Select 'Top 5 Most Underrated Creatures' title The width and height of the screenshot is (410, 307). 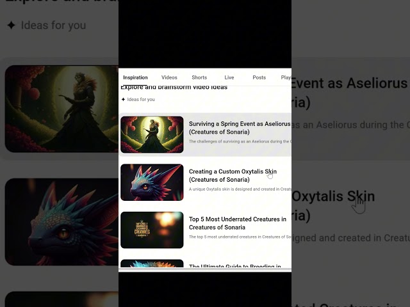238,223
